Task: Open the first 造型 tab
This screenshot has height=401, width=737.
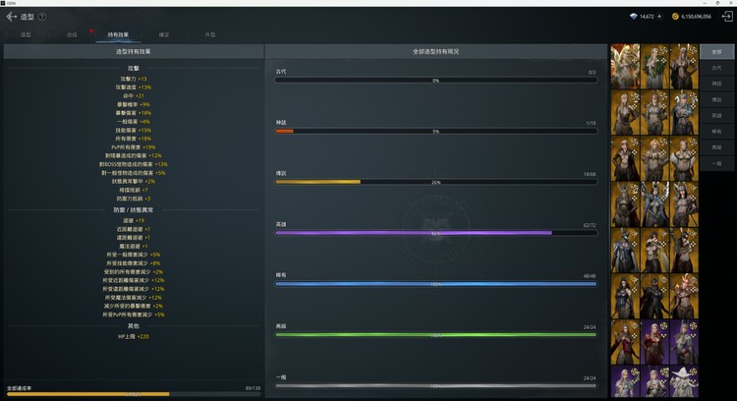Action: 26,34
